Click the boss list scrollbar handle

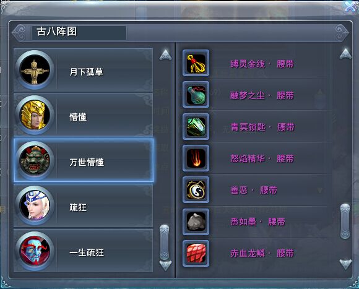165,243
